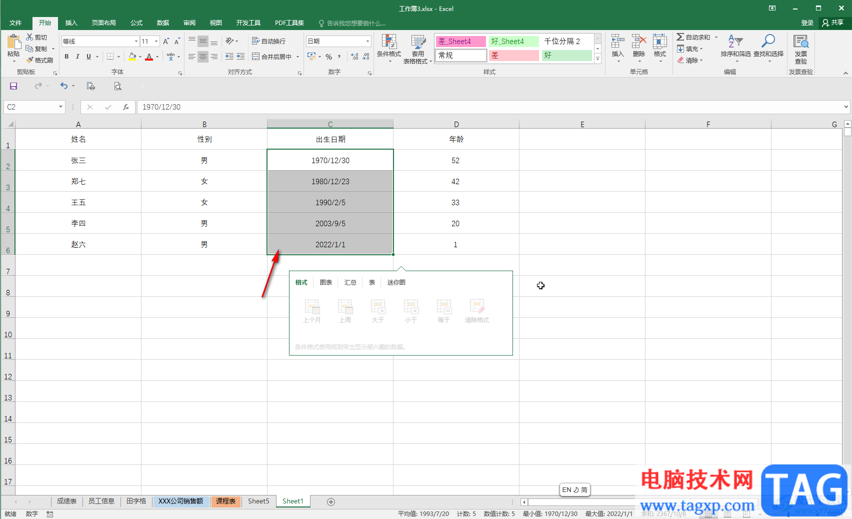Click the Delete cells icon
The width and height of the screenshot is (852, 519).
(639, 42)
